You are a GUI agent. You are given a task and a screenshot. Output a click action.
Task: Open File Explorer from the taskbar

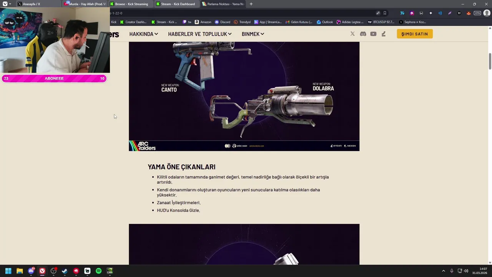20,271
